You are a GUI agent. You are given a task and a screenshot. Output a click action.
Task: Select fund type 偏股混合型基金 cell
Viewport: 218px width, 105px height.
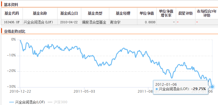(x=95, y=22)
